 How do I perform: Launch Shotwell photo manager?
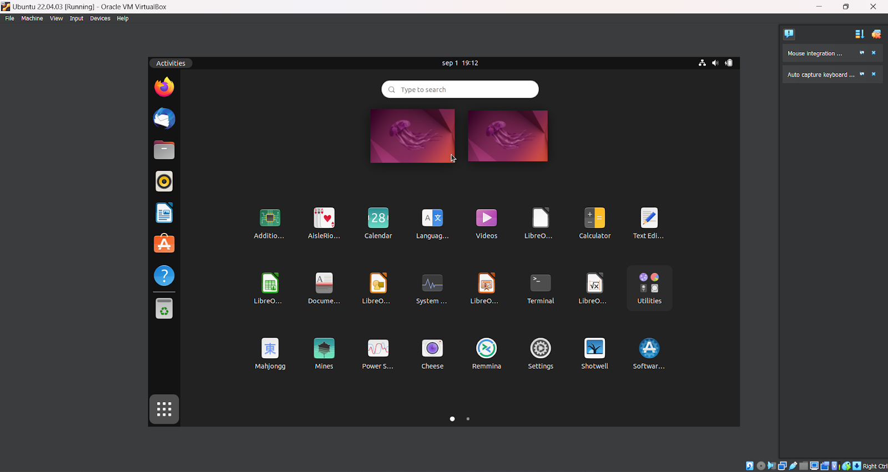tap(595, 353)
